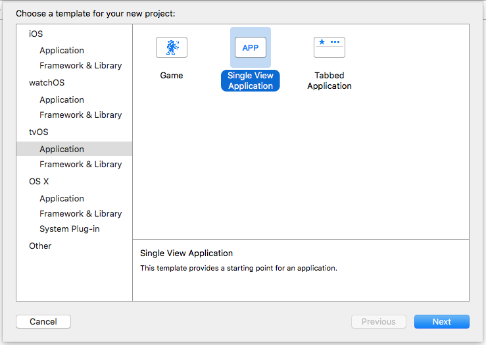This screenshot has height=345, width=486.
Task: Open Application under iOS
Action: coord(62,50)
